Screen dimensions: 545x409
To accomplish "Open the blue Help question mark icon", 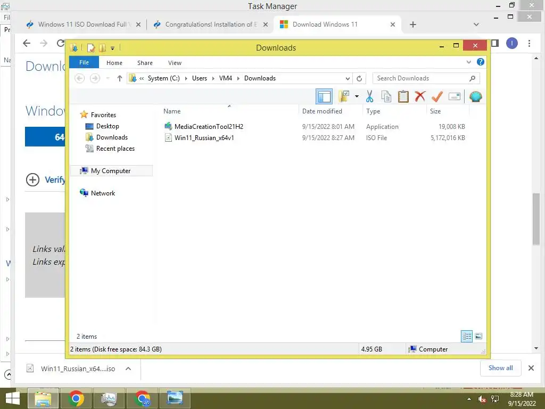I will click(481, 62).
